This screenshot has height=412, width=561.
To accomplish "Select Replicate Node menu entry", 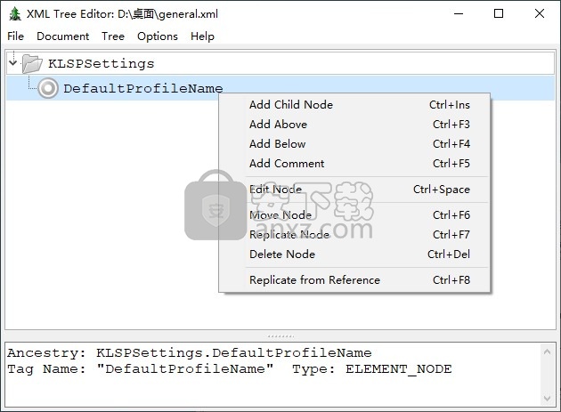I will pos(354,235).
